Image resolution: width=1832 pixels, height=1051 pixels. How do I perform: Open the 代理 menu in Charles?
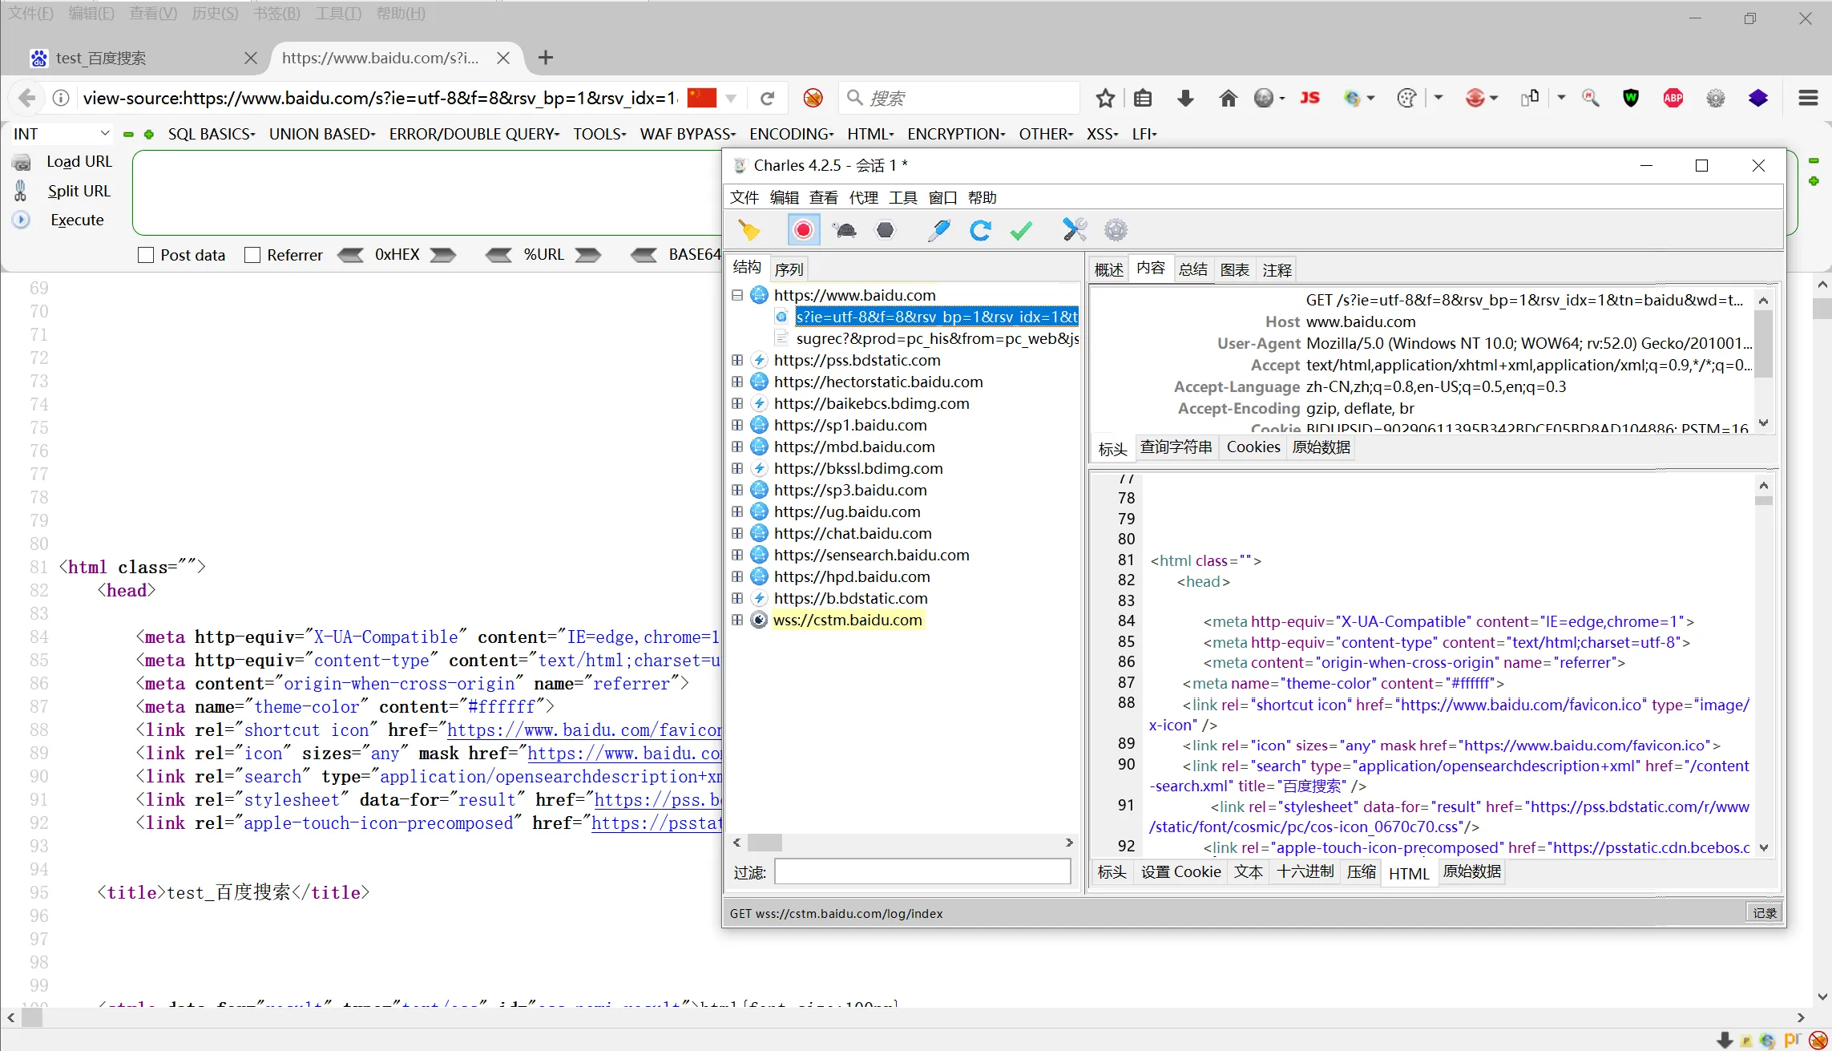pos(863,197)
